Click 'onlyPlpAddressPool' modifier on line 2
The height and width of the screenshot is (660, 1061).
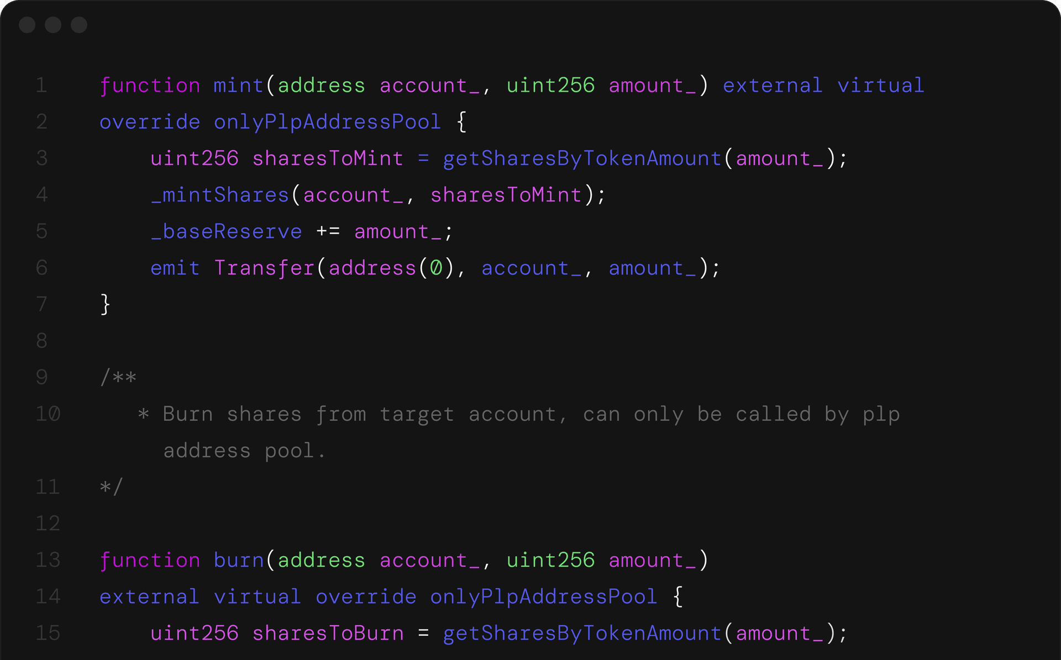[x=327, y=122]
